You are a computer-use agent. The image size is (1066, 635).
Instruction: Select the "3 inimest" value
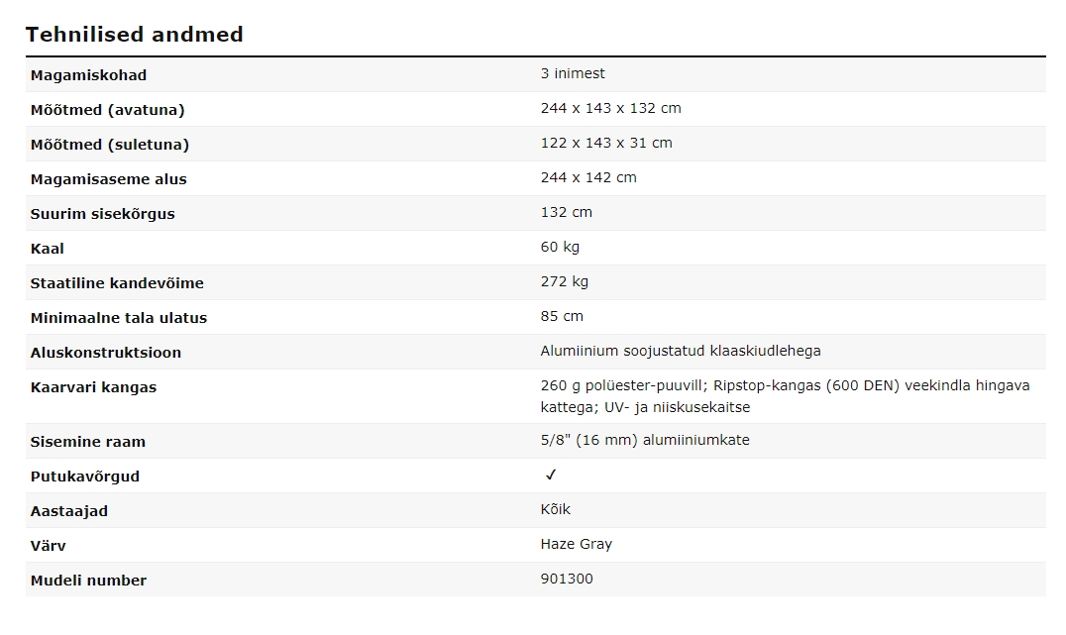(x=573, y=73)
